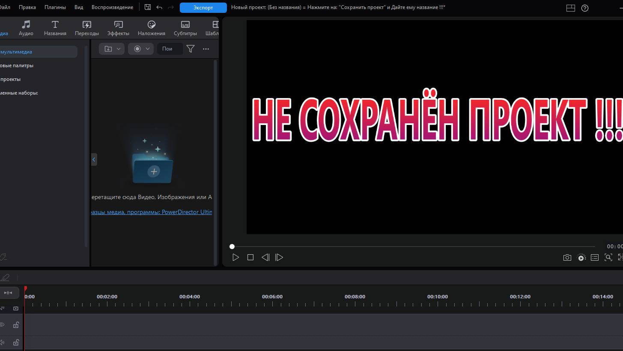Click the preview zoom magnifier icon
This screenshot has height=351, width=623.
(608, 257)
